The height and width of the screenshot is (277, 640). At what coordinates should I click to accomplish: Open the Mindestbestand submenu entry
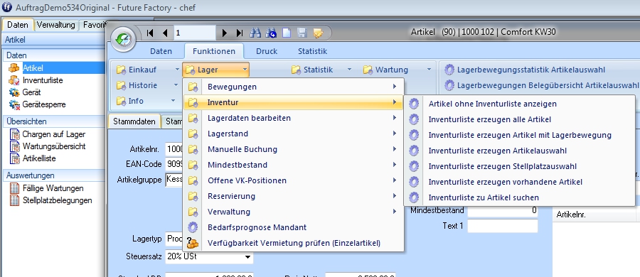[x=294, y=165]
